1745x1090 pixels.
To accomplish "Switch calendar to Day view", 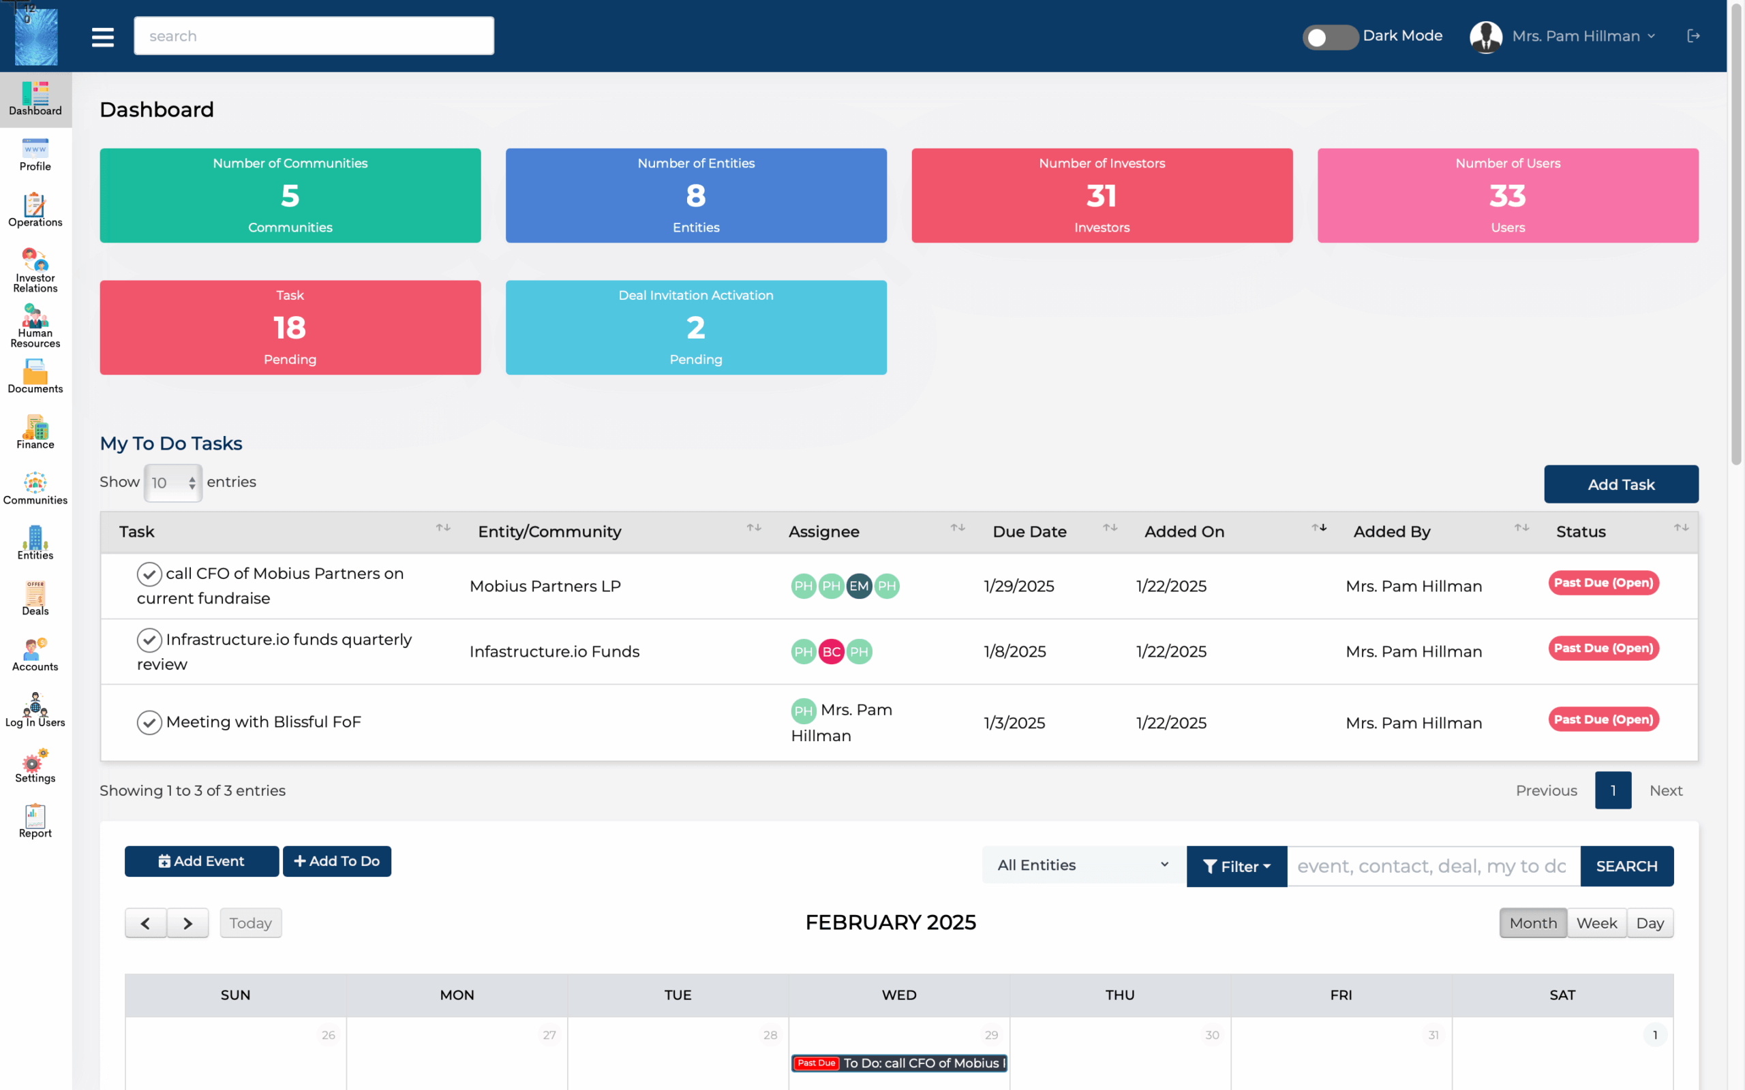I will 1649,922.
